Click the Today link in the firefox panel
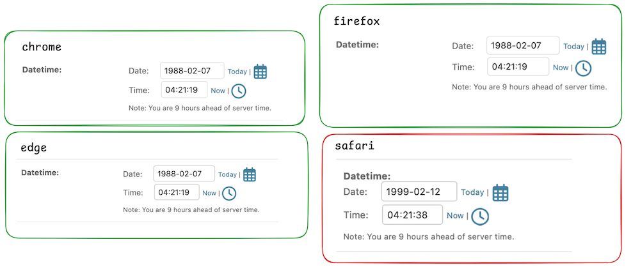 (x=573, y=47)
